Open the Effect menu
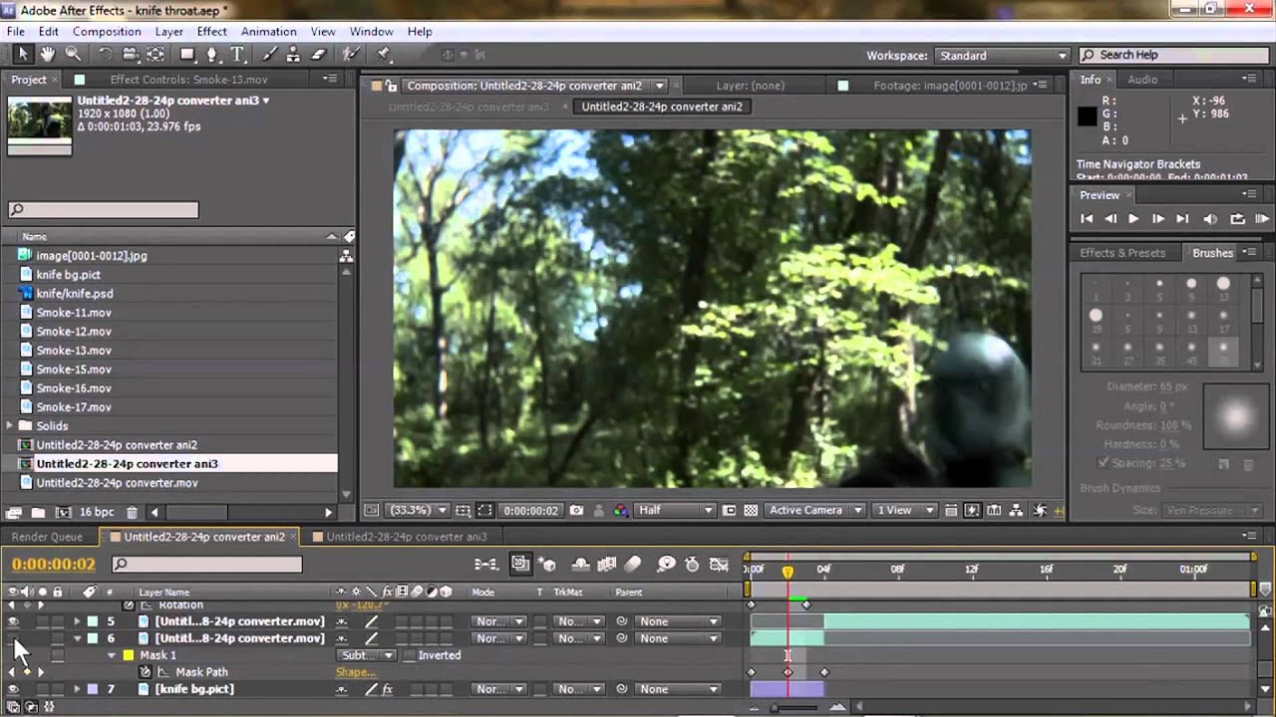 (212, 32)
